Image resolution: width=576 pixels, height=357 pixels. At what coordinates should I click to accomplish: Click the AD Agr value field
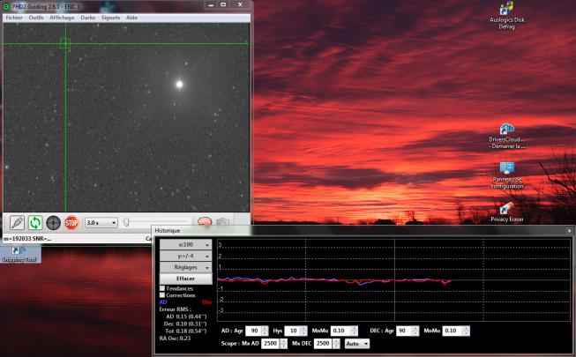tap(253, 331)
